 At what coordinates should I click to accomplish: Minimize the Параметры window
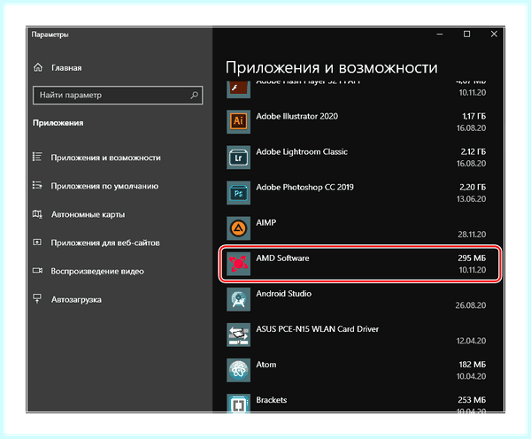(440, 34)
